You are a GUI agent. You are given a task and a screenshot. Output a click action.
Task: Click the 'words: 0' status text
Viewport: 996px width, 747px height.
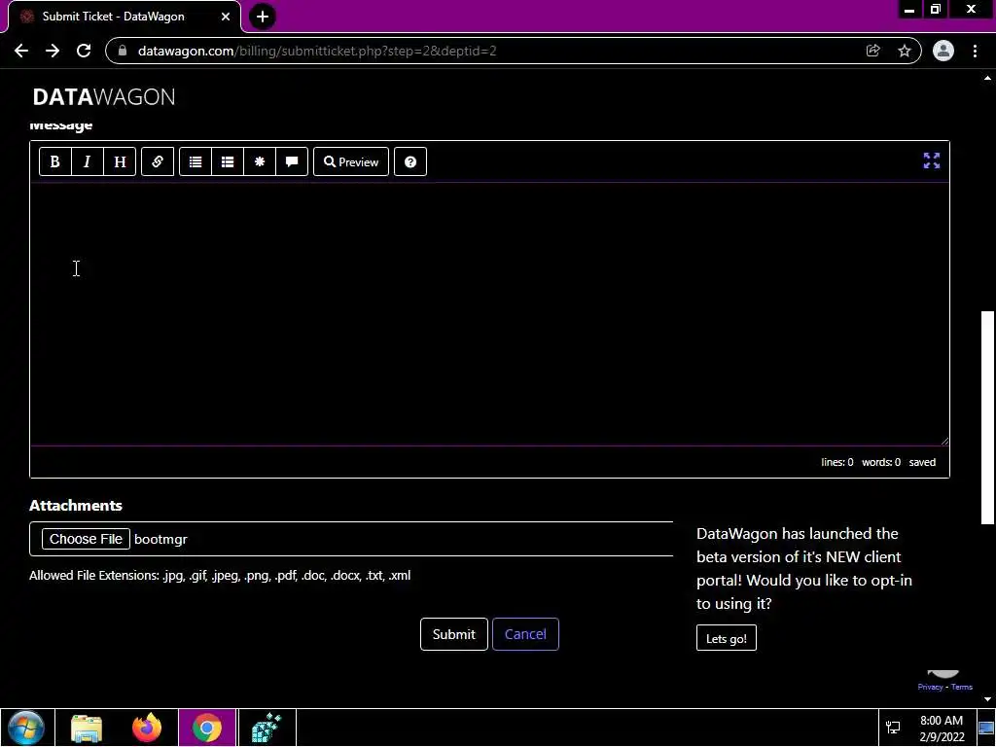(x=881, y=462)
